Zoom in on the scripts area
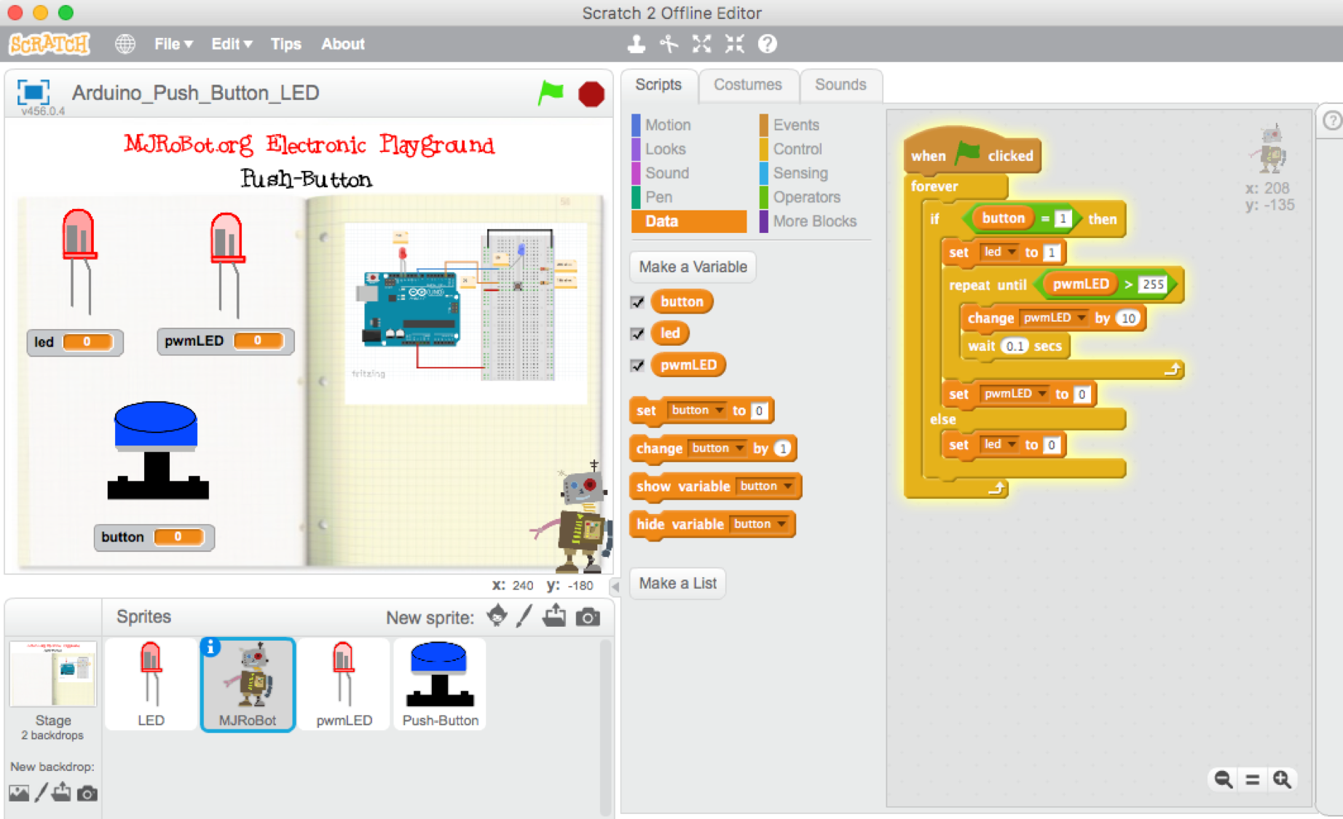Screen dimensions: 1343x819 1283,779
